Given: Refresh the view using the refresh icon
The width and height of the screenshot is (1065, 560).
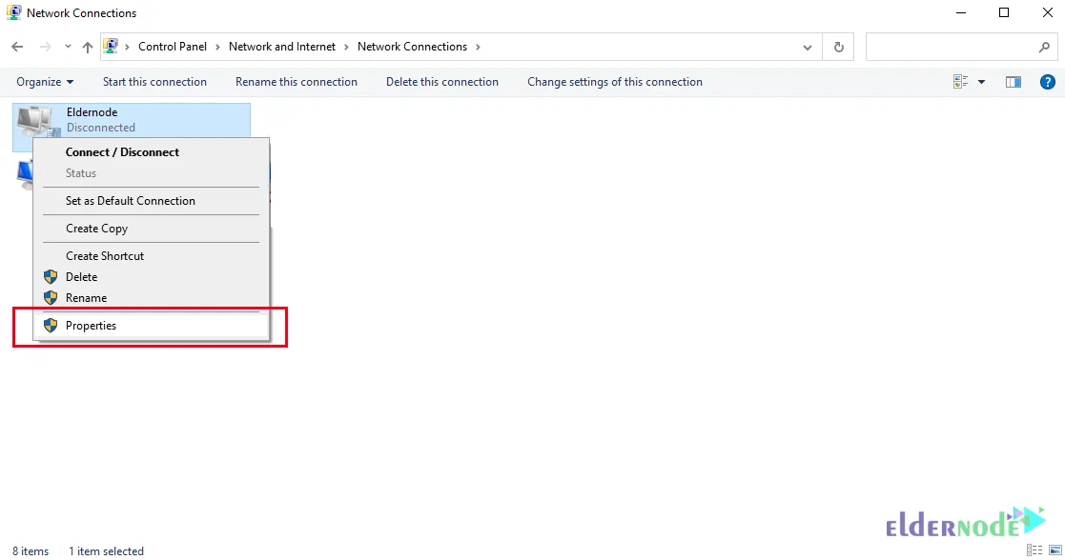Looking at the screenshot, I should 837,46.
